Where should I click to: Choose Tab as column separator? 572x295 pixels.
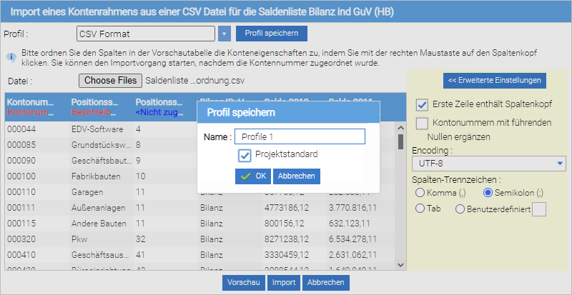pyautogui.click(x=420, y=209)
